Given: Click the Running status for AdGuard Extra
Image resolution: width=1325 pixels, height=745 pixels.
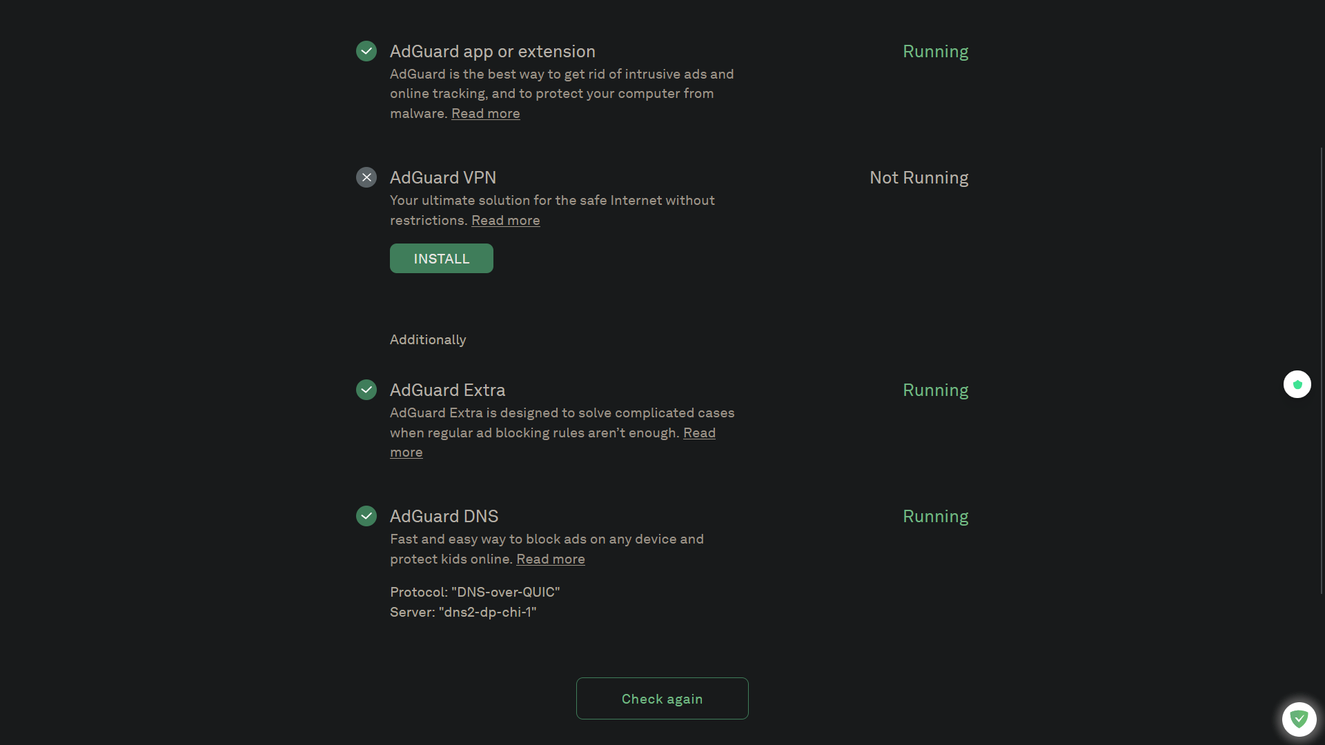Looking at the screenshot, I should point(935,390).
